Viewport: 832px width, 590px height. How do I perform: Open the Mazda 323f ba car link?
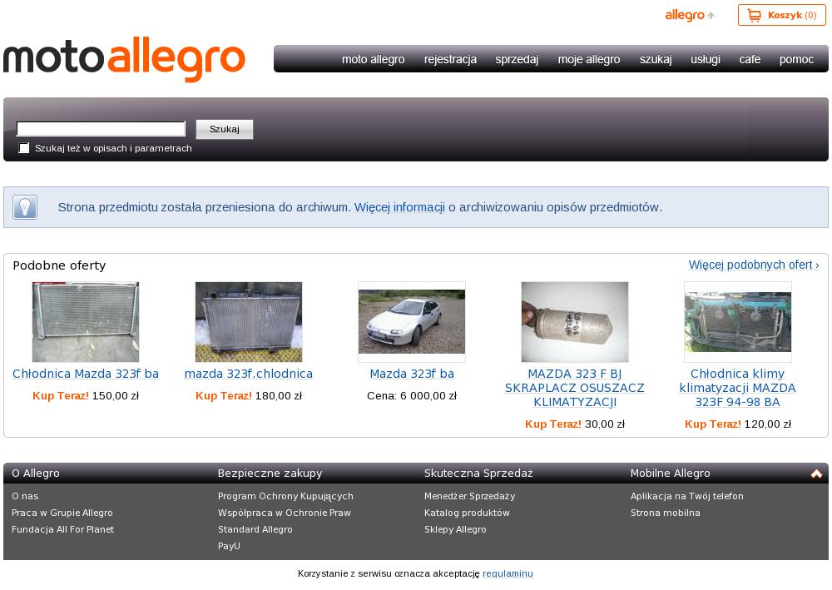click(x=412, y=374)
